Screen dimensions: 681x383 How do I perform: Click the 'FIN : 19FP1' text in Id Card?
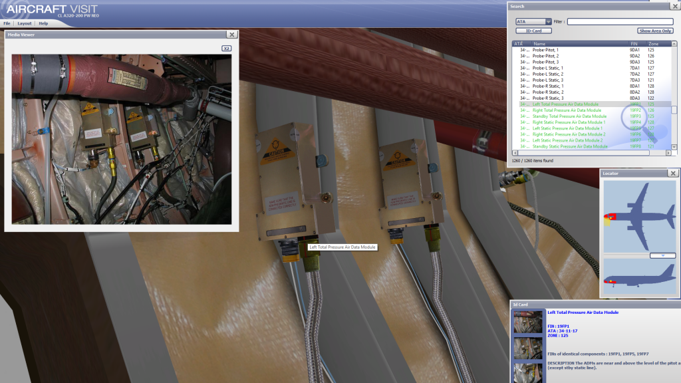pyautogui.click(x=558, y=326)
